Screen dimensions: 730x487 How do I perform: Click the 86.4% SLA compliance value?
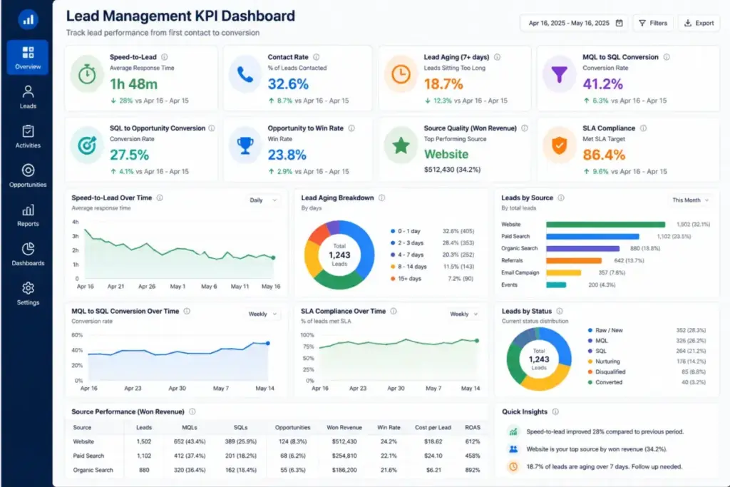[x=604, y=155]
